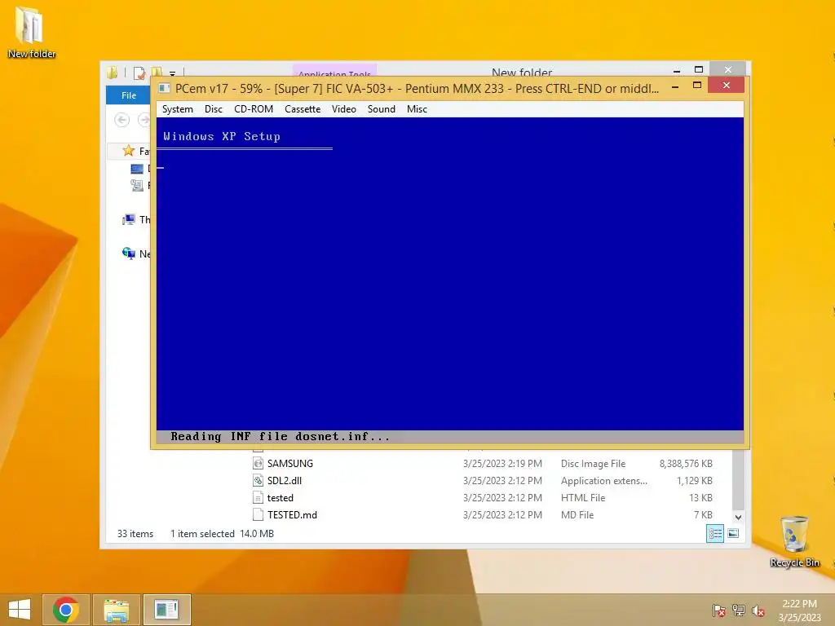Image resolution: width=835 pixels, height=626 pixels.
Task: Click the tested HTML file icon
Action: pos(258,498)
